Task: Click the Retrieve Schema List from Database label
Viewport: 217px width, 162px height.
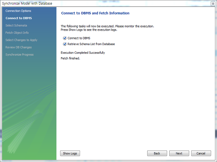Action: (91, 44)
